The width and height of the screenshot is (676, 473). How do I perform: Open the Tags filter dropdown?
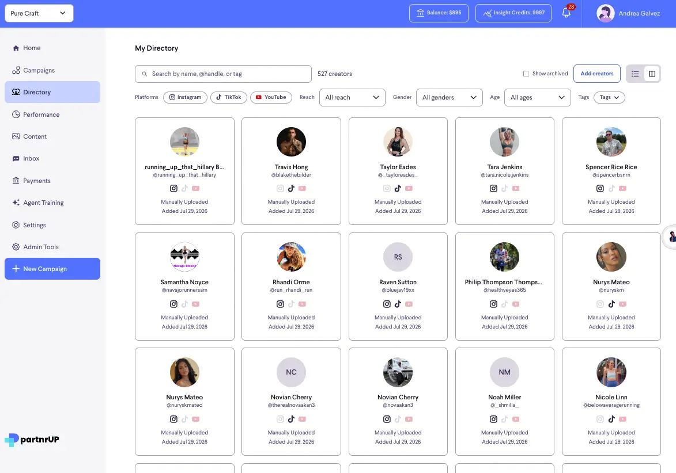pyautogui.click(x=609, y=97)
